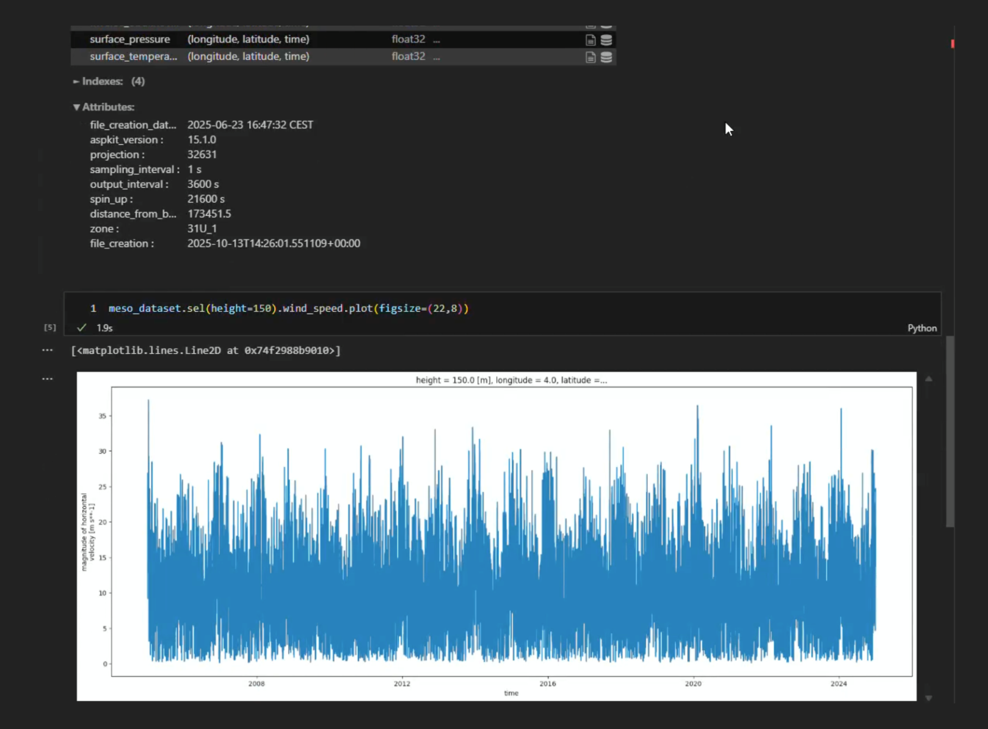Show data repr icon for surface_pressure
Viewport: 988px width, 729px height.
point(606,40)
